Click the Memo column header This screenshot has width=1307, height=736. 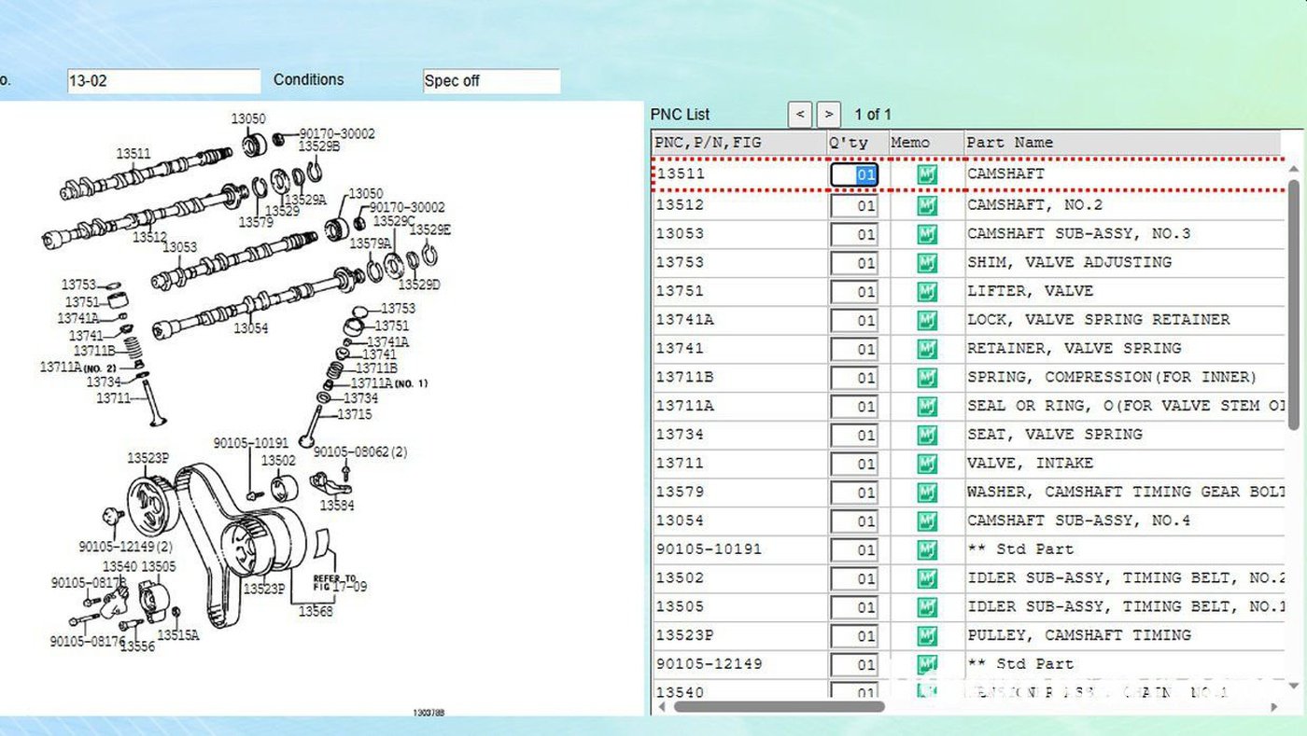click(x=925, y=143)
